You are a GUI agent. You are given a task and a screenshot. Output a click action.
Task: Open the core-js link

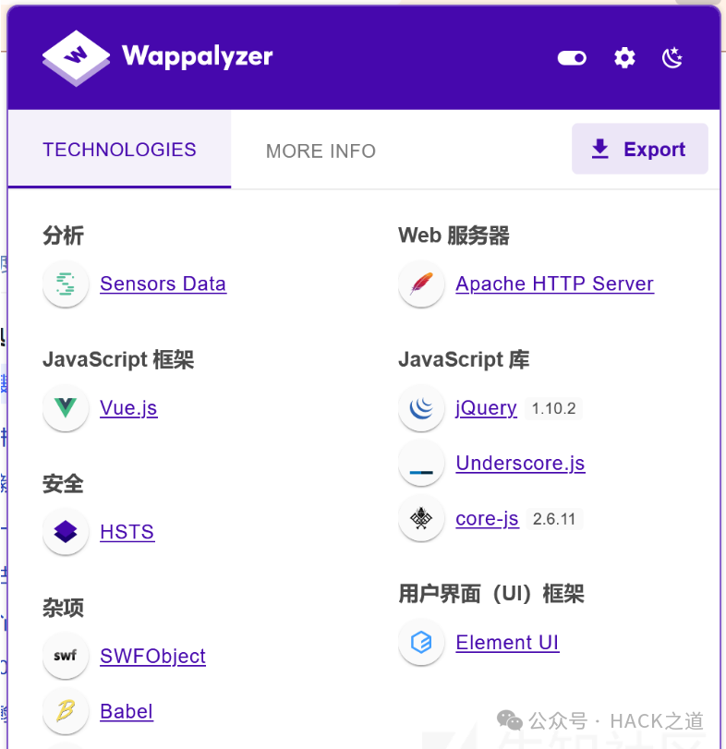tap(487, 519)
